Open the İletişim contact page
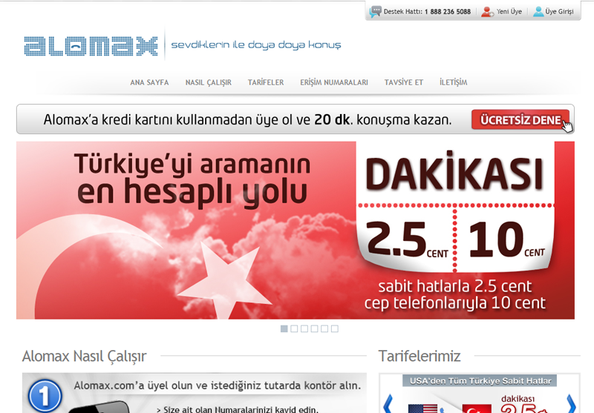This screenshot has width=594, height=413. [x=453, y=82]
